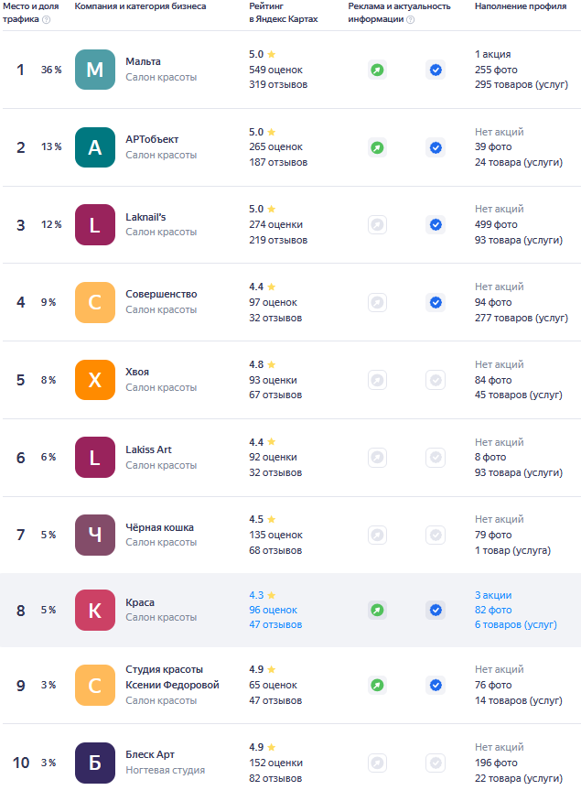Click '277 товаров (услуг)' for Совершенство
This screenshot has width=581, height=801.
522,318
